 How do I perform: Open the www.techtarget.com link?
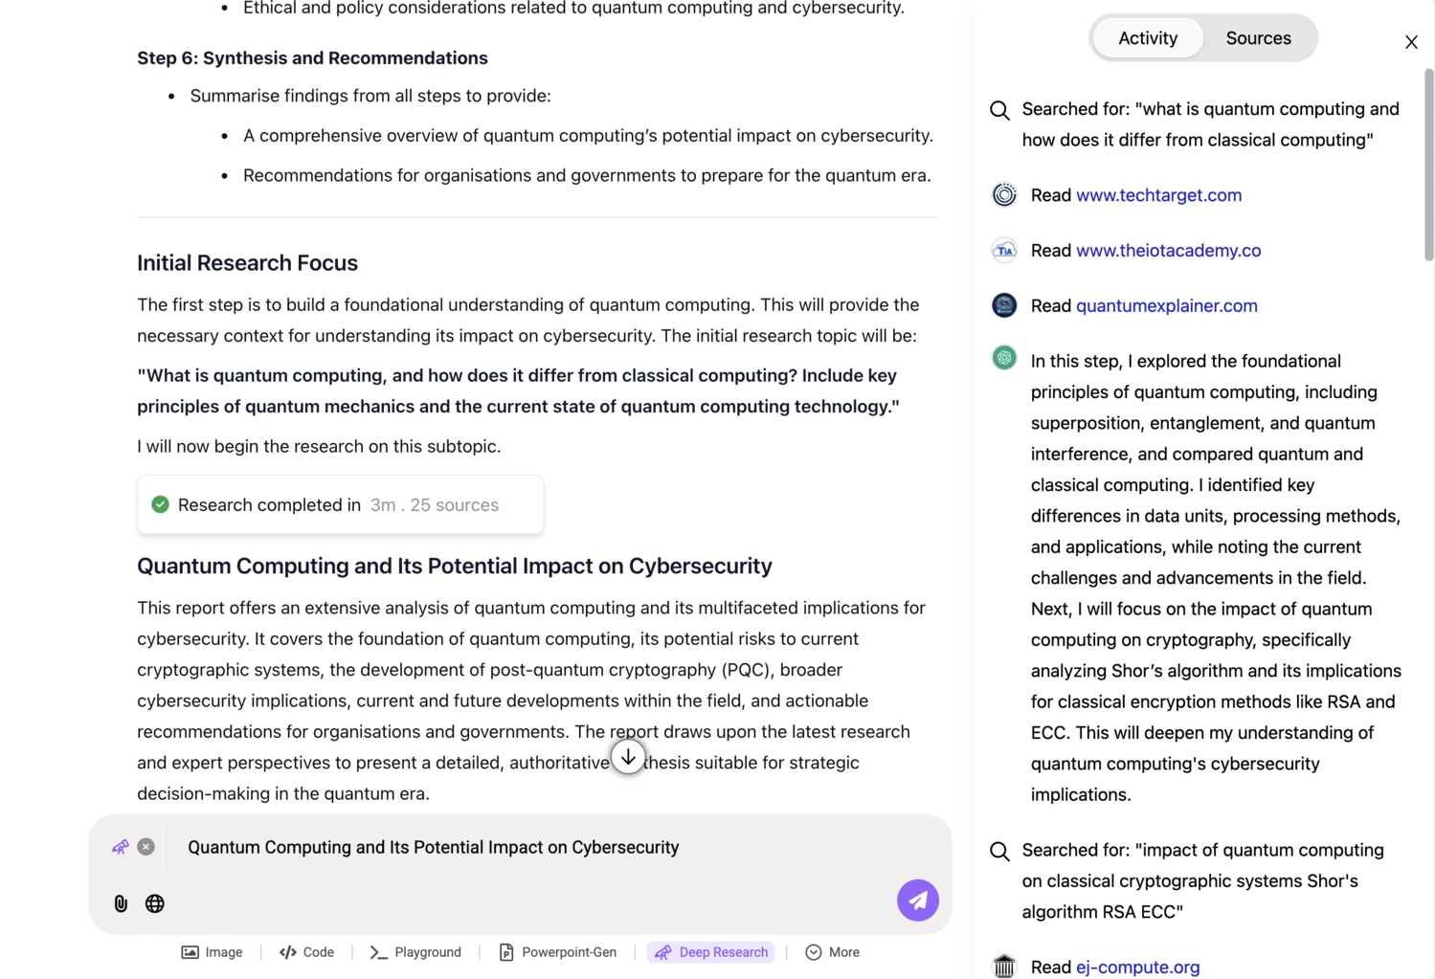[1158, 195]
